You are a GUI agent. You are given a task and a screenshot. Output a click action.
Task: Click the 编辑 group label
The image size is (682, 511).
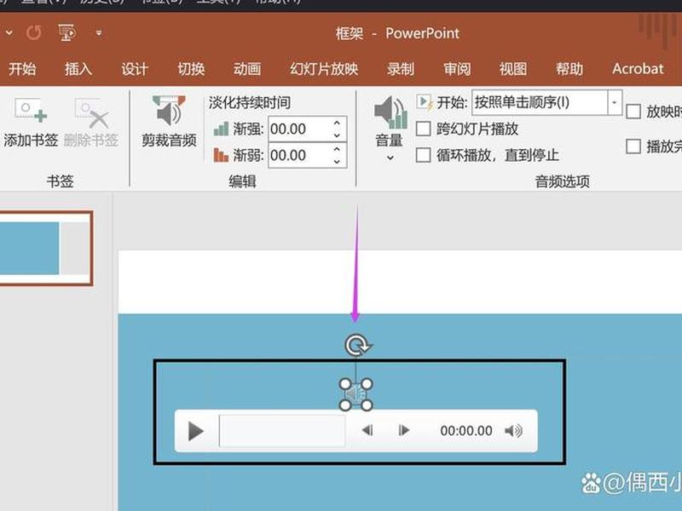[x=243, y=181]
